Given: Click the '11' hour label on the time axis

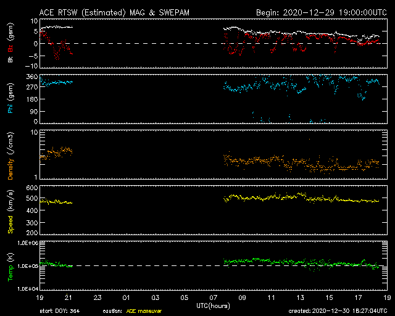Looking at the screenshot, I should (272, 297).
